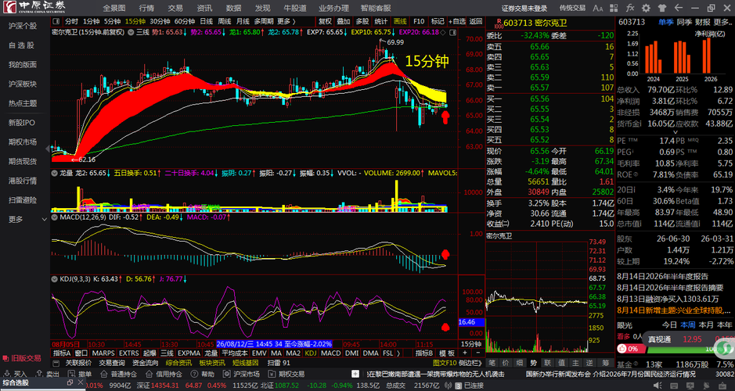Toggle the 复权 button
The height and width of the screenshot is (391, 735).
[x=325, y=21]
